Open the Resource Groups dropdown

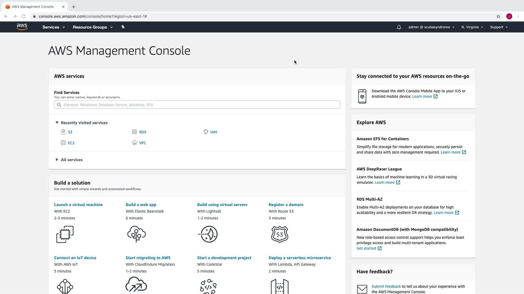tap(93, 27)
